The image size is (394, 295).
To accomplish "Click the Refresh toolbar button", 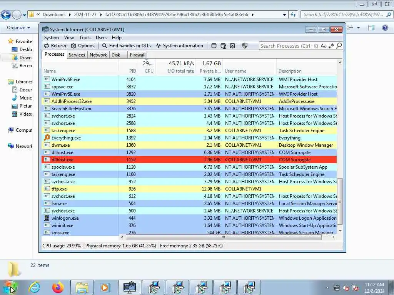I will click(x=55, y=46).
